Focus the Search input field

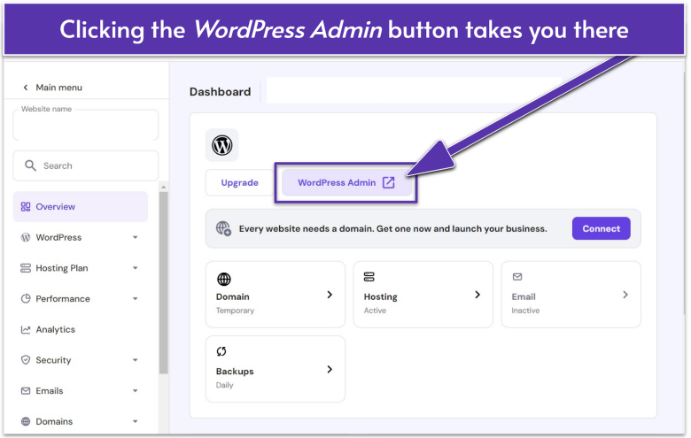coord(86,165)
